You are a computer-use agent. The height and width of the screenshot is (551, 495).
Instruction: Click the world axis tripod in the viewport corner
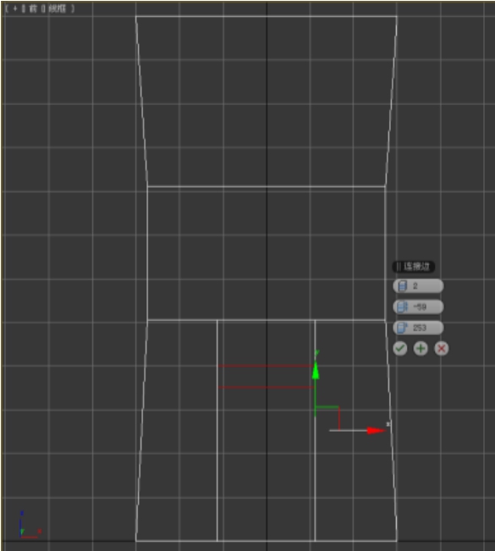(30, 526)
